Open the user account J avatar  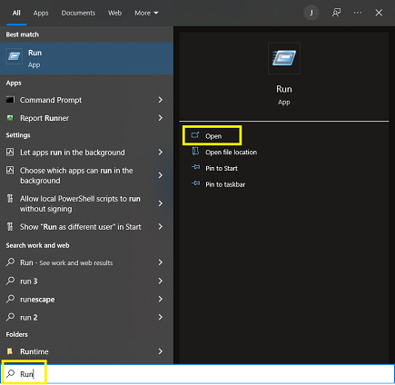[311, 13]
